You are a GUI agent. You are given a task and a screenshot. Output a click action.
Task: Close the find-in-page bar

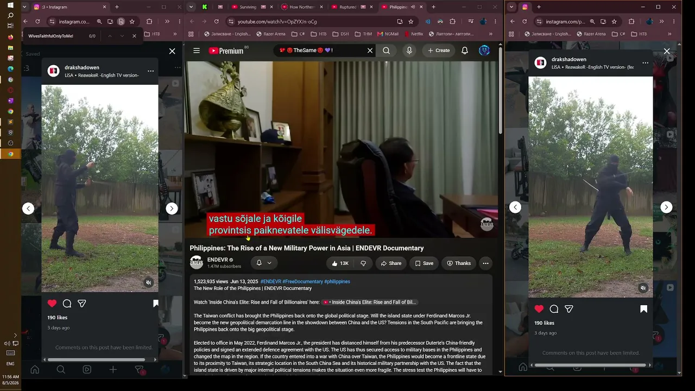pyautogui.click(x=134, y=36)
